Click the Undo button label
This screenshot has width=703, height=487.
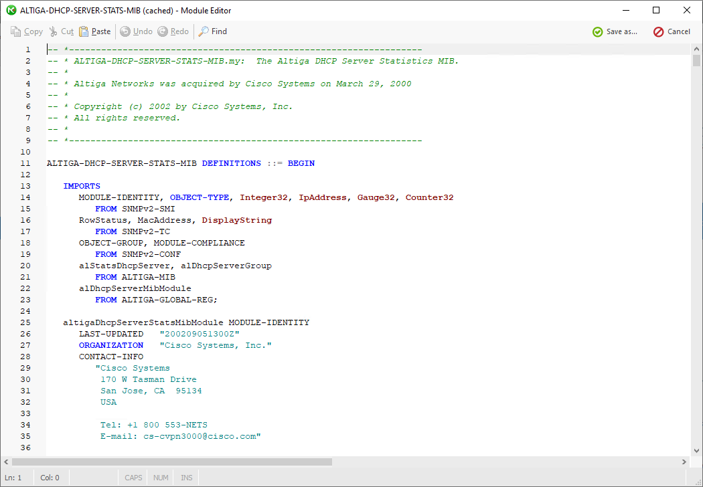(x=143, y=31)
